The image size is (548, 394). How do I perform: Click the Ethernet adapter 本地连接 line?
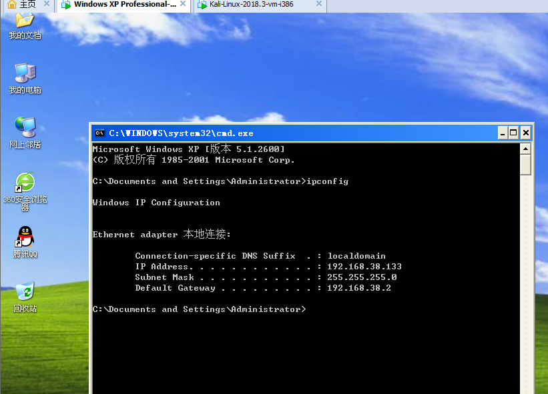click(162, 234)
